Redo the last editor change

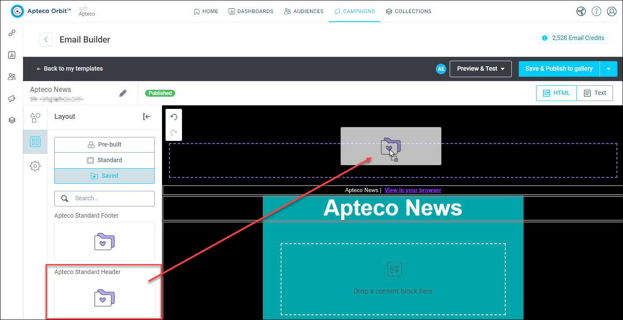pyautogui.click(x=174, y=133)
